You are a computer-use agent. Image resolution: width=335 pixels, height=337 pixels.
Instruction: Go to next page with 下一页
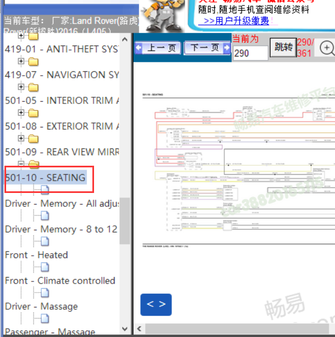207,48
